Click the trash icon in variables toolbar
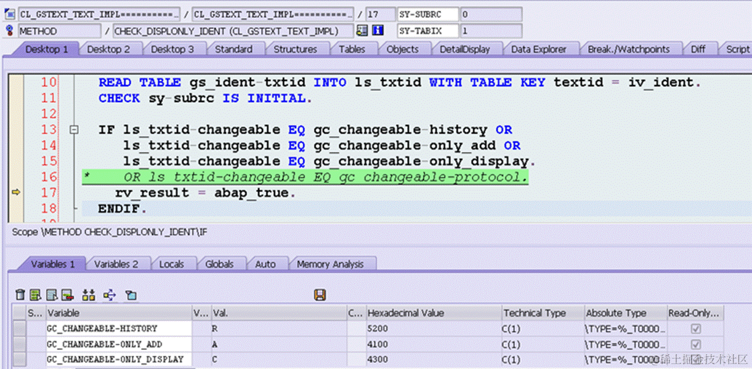The image size is (752, 369). pyautogui.click(x=20, y=295)
